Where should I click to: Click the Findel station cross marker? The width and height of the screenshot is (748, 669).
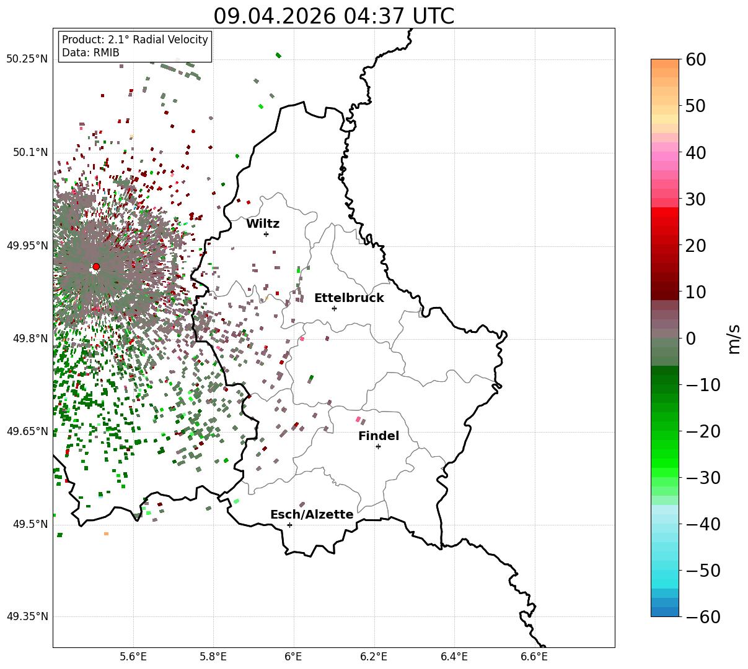point(378,446)
